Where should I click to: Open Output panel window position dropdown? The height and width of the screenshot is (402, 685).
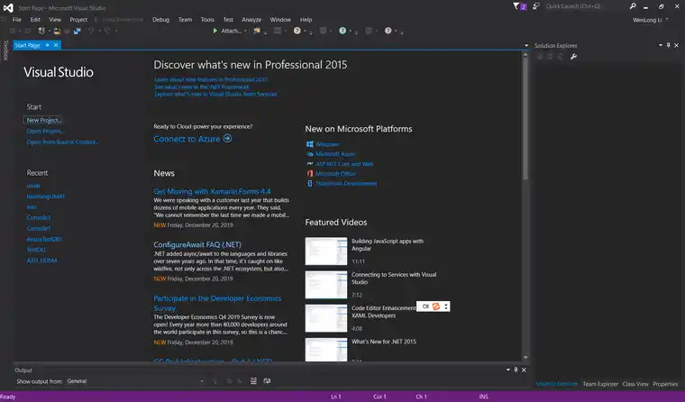click(x=508, y=370)
